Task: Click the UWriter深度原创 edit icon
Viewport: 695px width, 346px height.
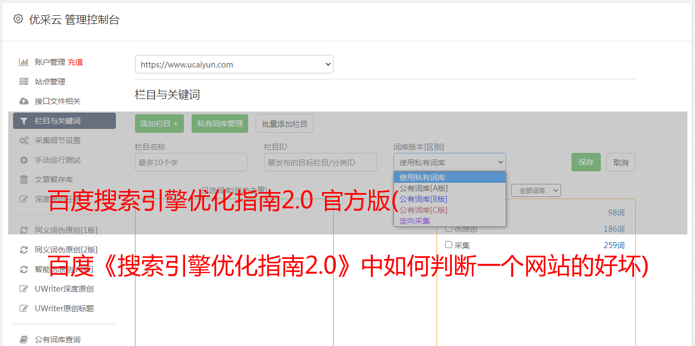Action: pos(24,289)
